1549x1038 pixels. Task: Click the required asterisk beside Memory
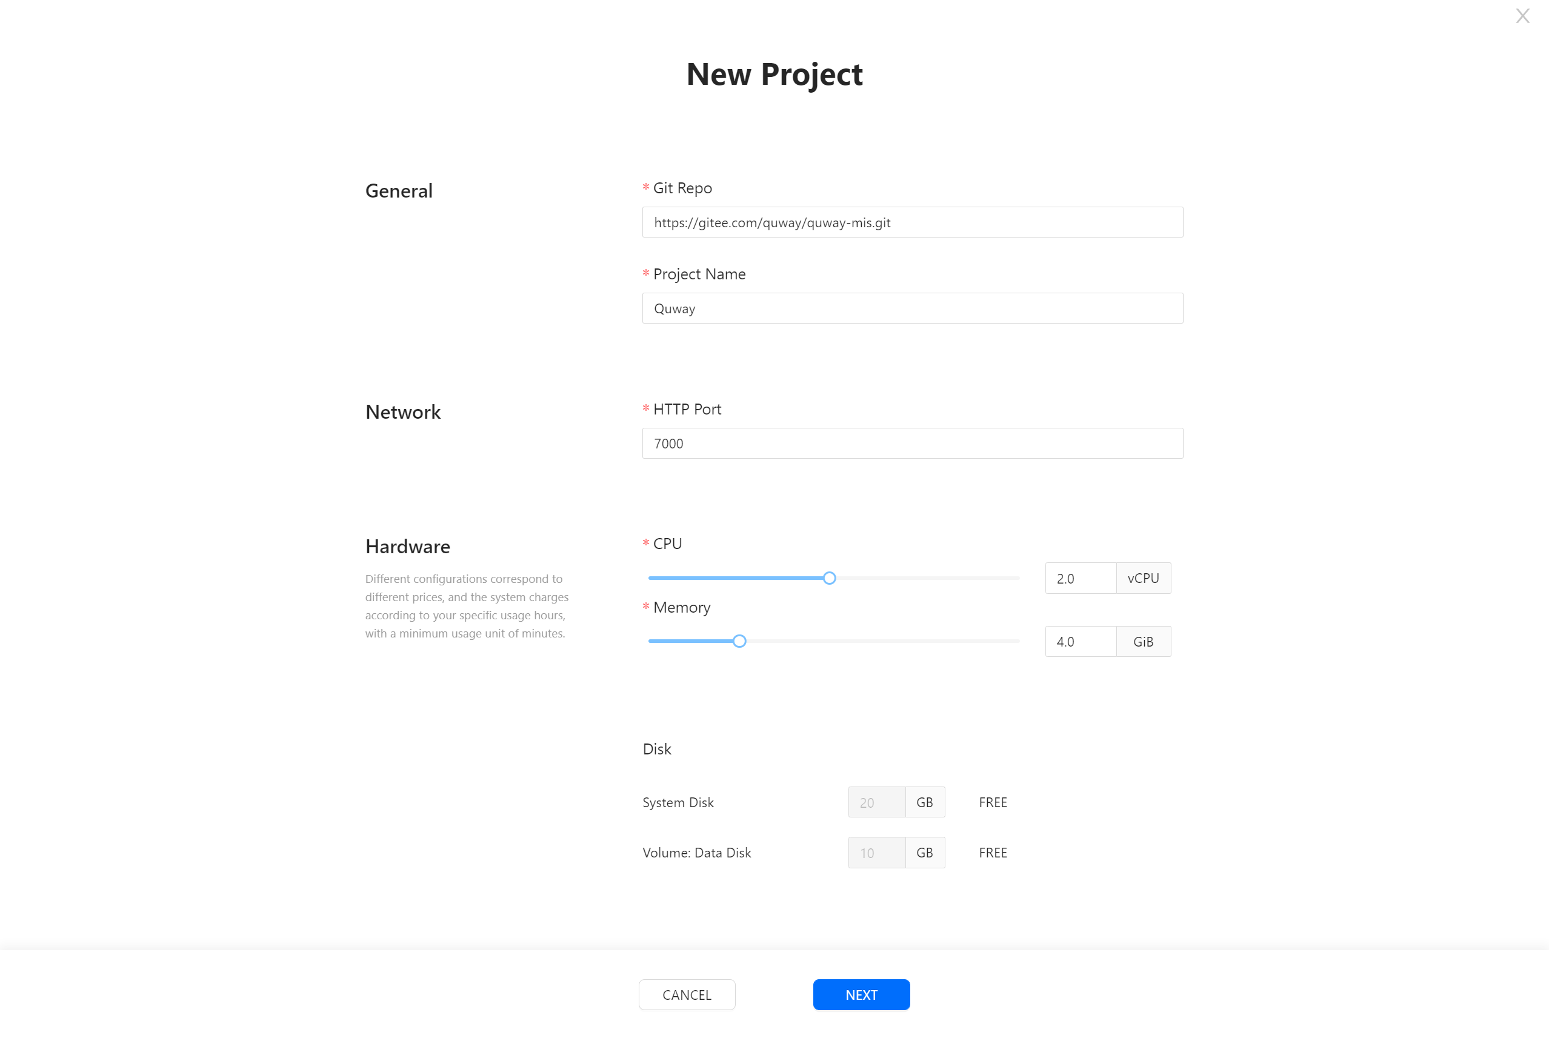click(x=645, y=607)
